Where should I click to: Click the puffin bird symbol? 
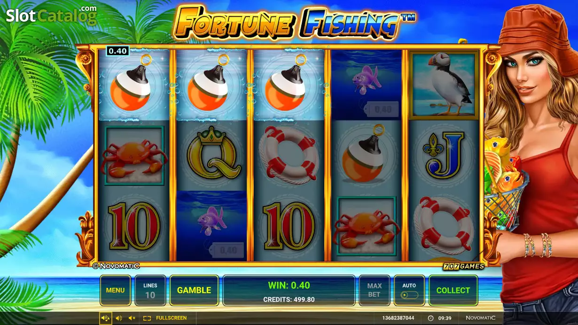pos(444,85)
